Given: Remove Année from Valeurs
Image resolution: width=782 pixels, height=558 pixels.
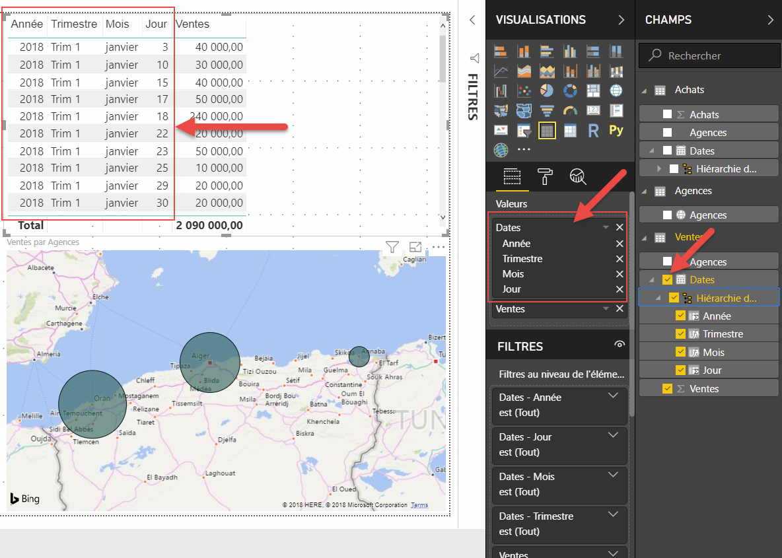Looking at the screenshot, I should point(620,244).
